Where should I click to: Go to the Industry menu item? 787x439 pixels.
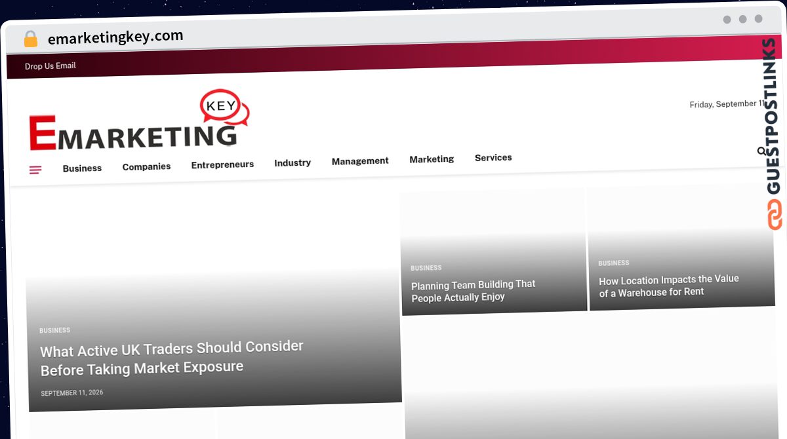click(293, 162)
